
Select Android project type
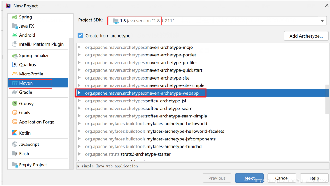38,35
